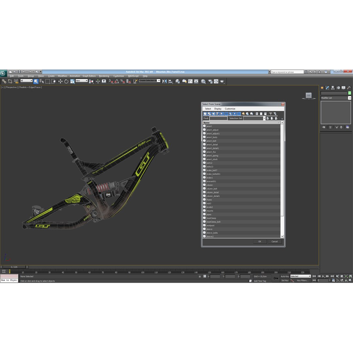Click OK in Select From Scene dialog
Viewport: 353px width, 353px height.
[x=260, y=242]
